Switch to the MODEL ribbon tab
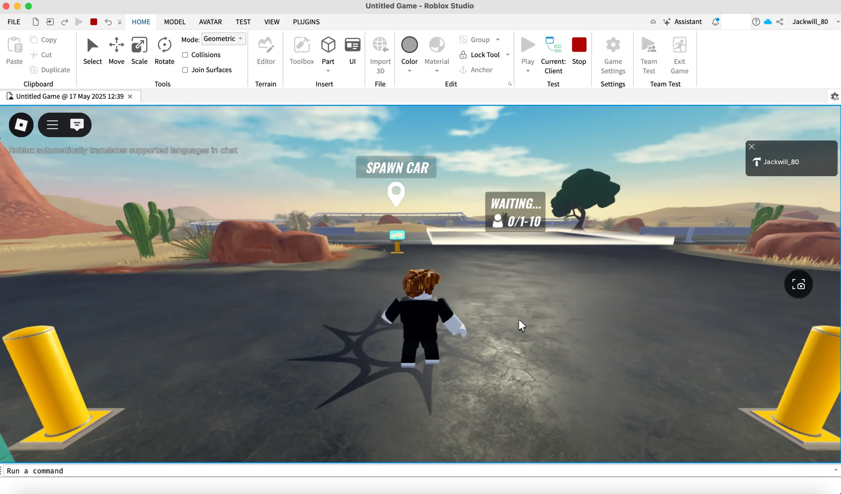 point(174,22)
